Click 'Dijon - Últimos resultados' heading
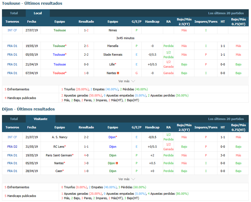The image size is (251, 202). coord(28,109)
